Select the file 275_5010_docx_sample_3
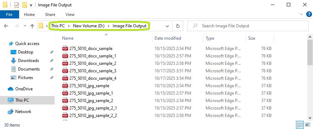 [93, 71]
